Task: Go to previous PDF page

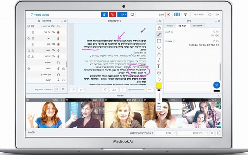Action: coord(105,90)
